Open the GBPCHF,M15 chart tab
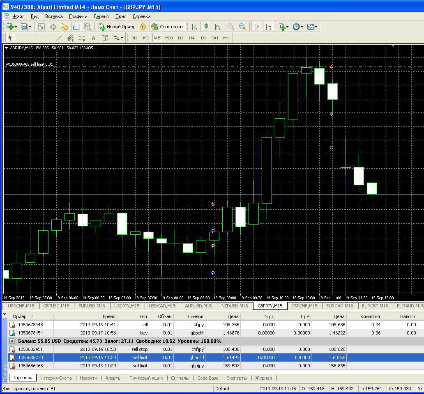Viewport: 424px width, 394px height. coord(304,306)
